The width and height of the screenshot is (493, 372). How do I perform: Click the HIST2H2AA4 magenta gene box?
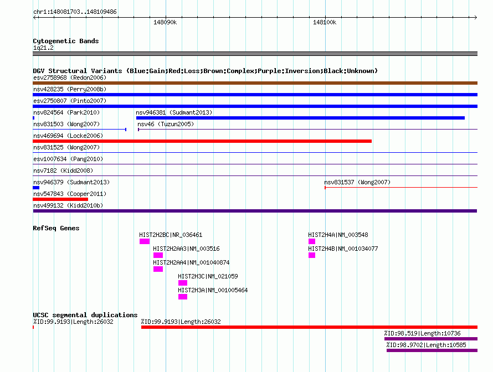[x=158, y=269]
